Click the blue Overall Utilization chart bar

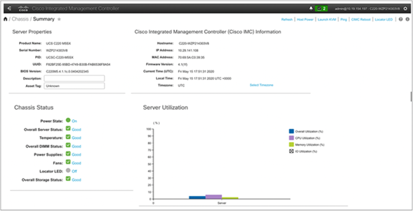click(x=197, y=197)
